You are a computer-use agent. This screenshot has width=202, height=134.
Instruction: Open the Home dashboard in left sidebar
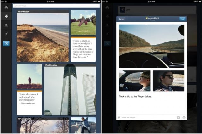point(6,7)
